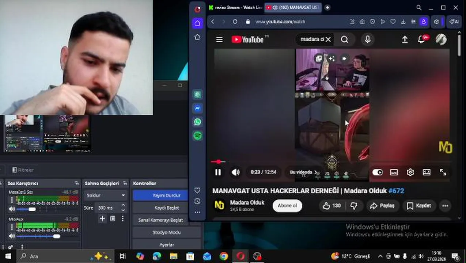Save the video with Kaydet

419,206
